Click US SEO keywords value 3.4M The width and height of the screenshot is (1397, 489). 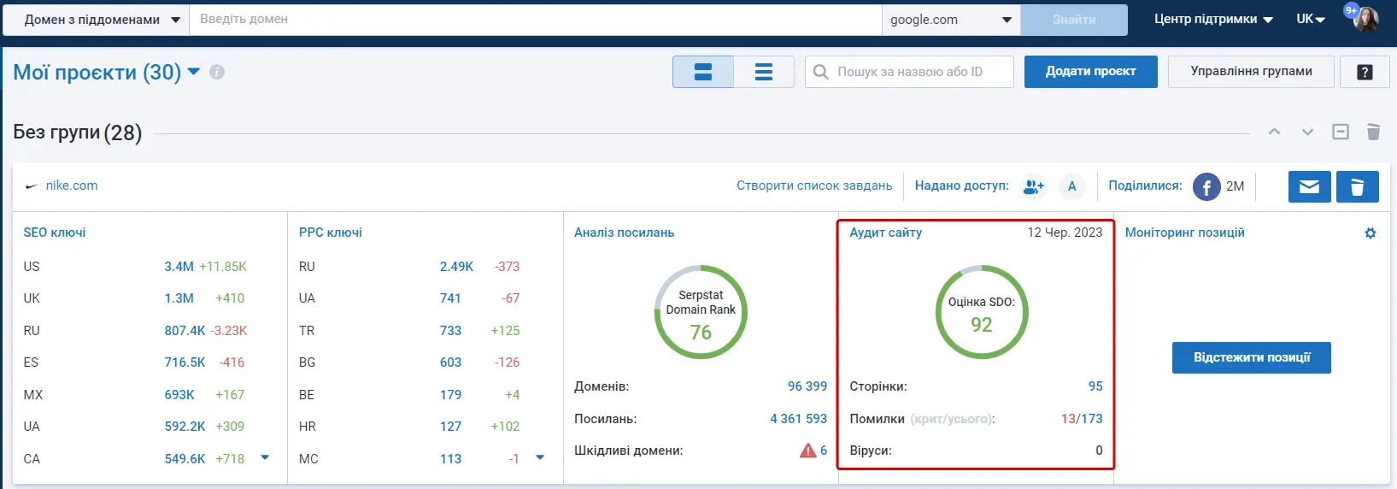tap(179, 267)
